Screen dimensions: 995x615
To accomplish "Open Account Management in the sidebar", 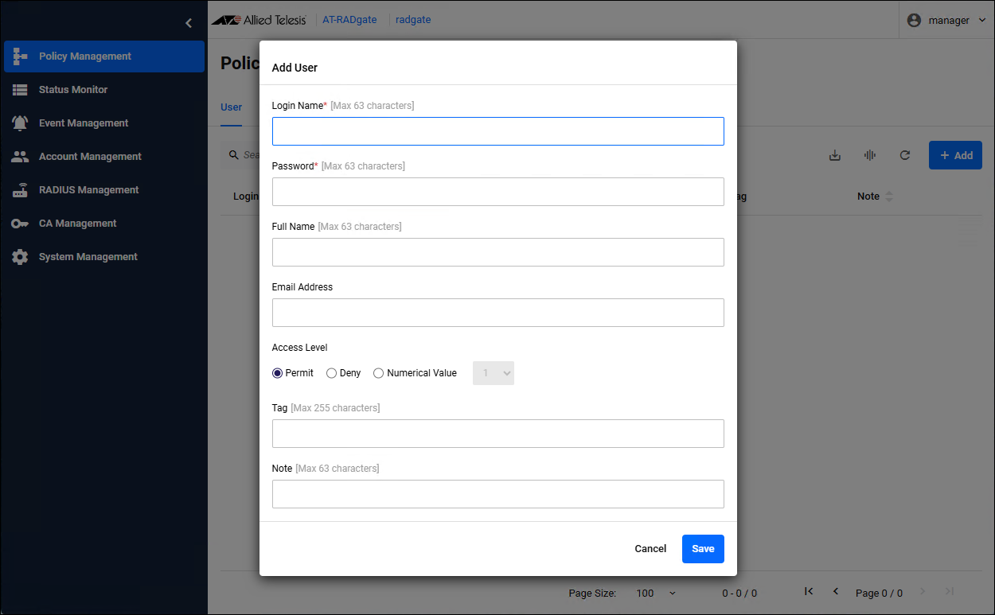I will 104,157.
